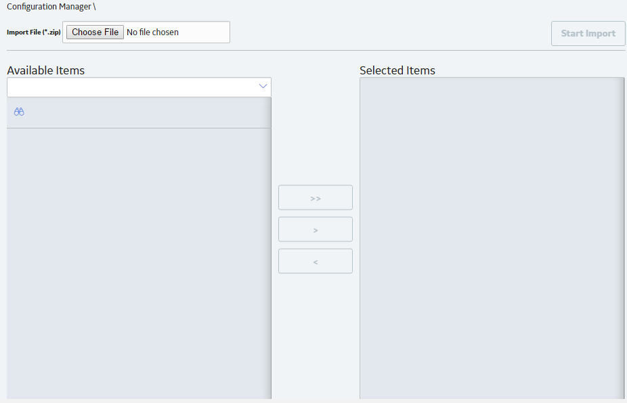This screenshot has width=627, height=403.
Task: Open the Available Items combo box field
Action: pos(139,87)
